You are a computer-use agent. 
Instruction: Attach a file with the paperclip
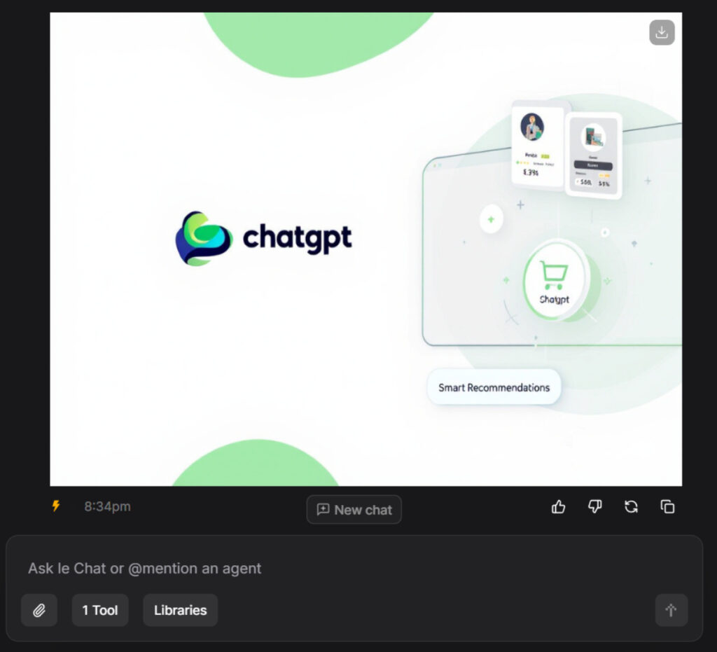click(39, 610)
